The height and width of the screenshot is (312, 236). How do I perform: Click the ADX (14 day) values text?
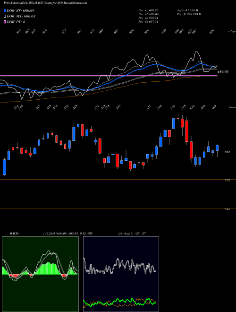[x=132, y=234]
